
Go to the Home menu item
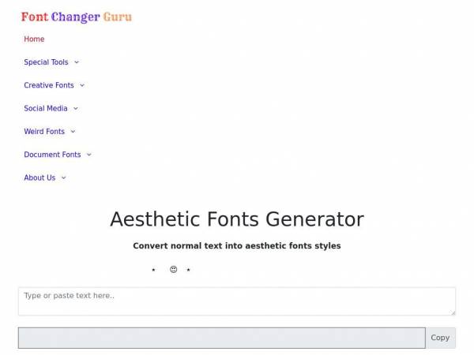34,39
